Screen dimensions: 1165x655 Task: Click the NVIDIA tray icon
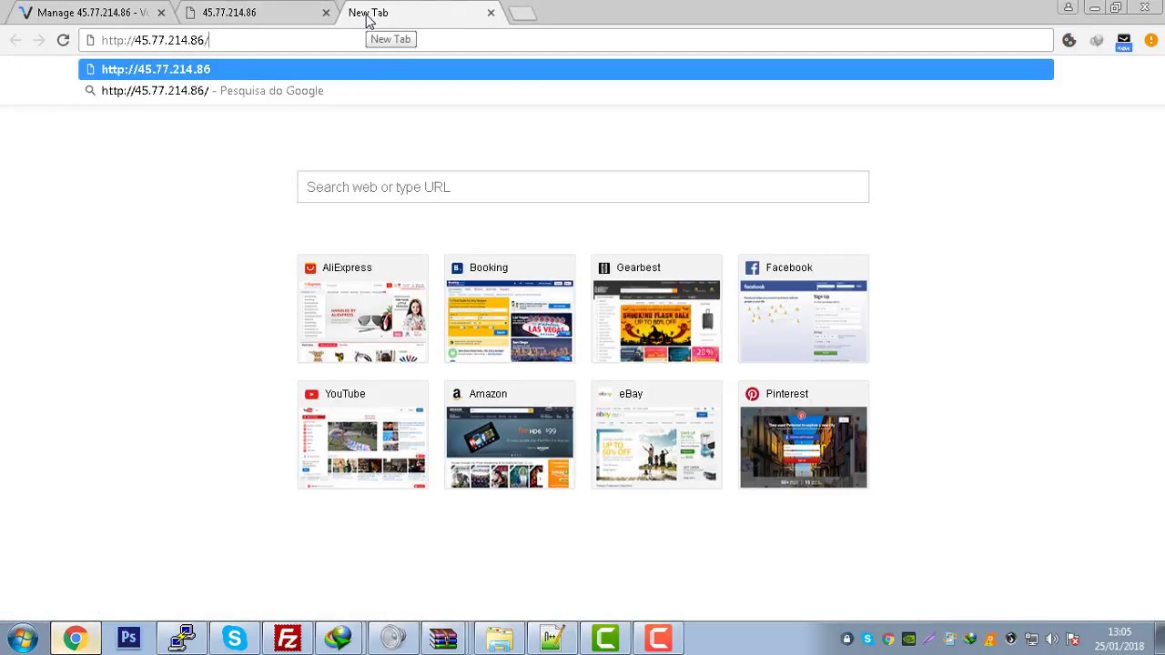908,640
